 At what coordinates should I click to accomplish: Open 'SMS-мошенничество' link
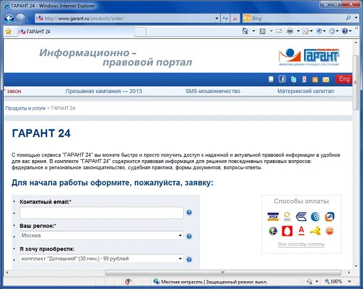click(x=213, y=91)
